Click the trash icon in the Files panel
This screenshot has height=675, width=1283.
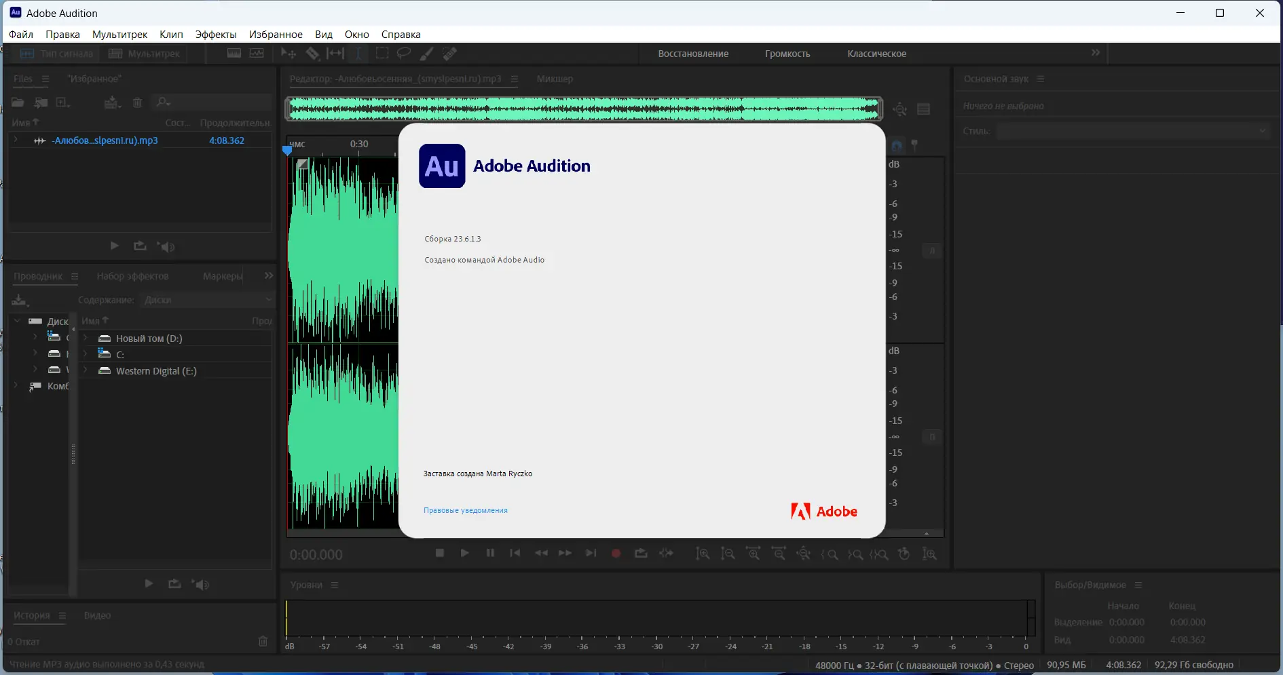coord(137,102)
